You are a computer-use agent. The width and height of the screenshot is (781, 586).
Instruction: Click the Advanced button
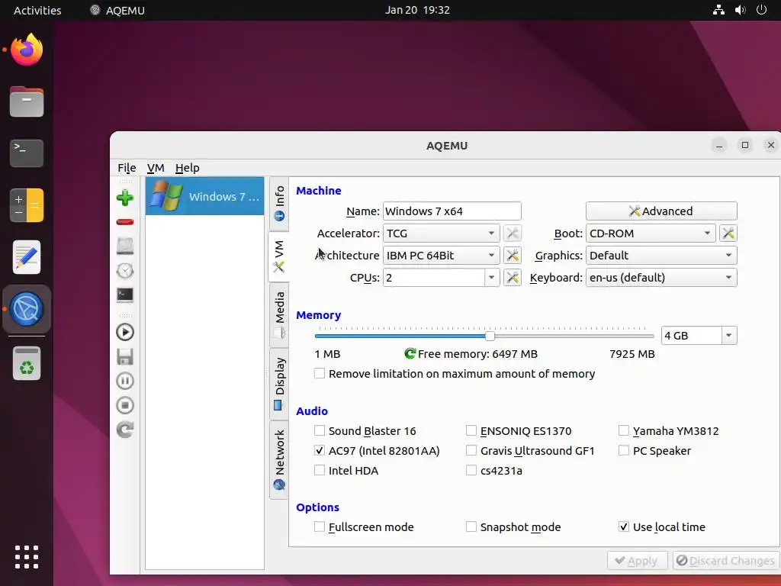tap(661, 211)
